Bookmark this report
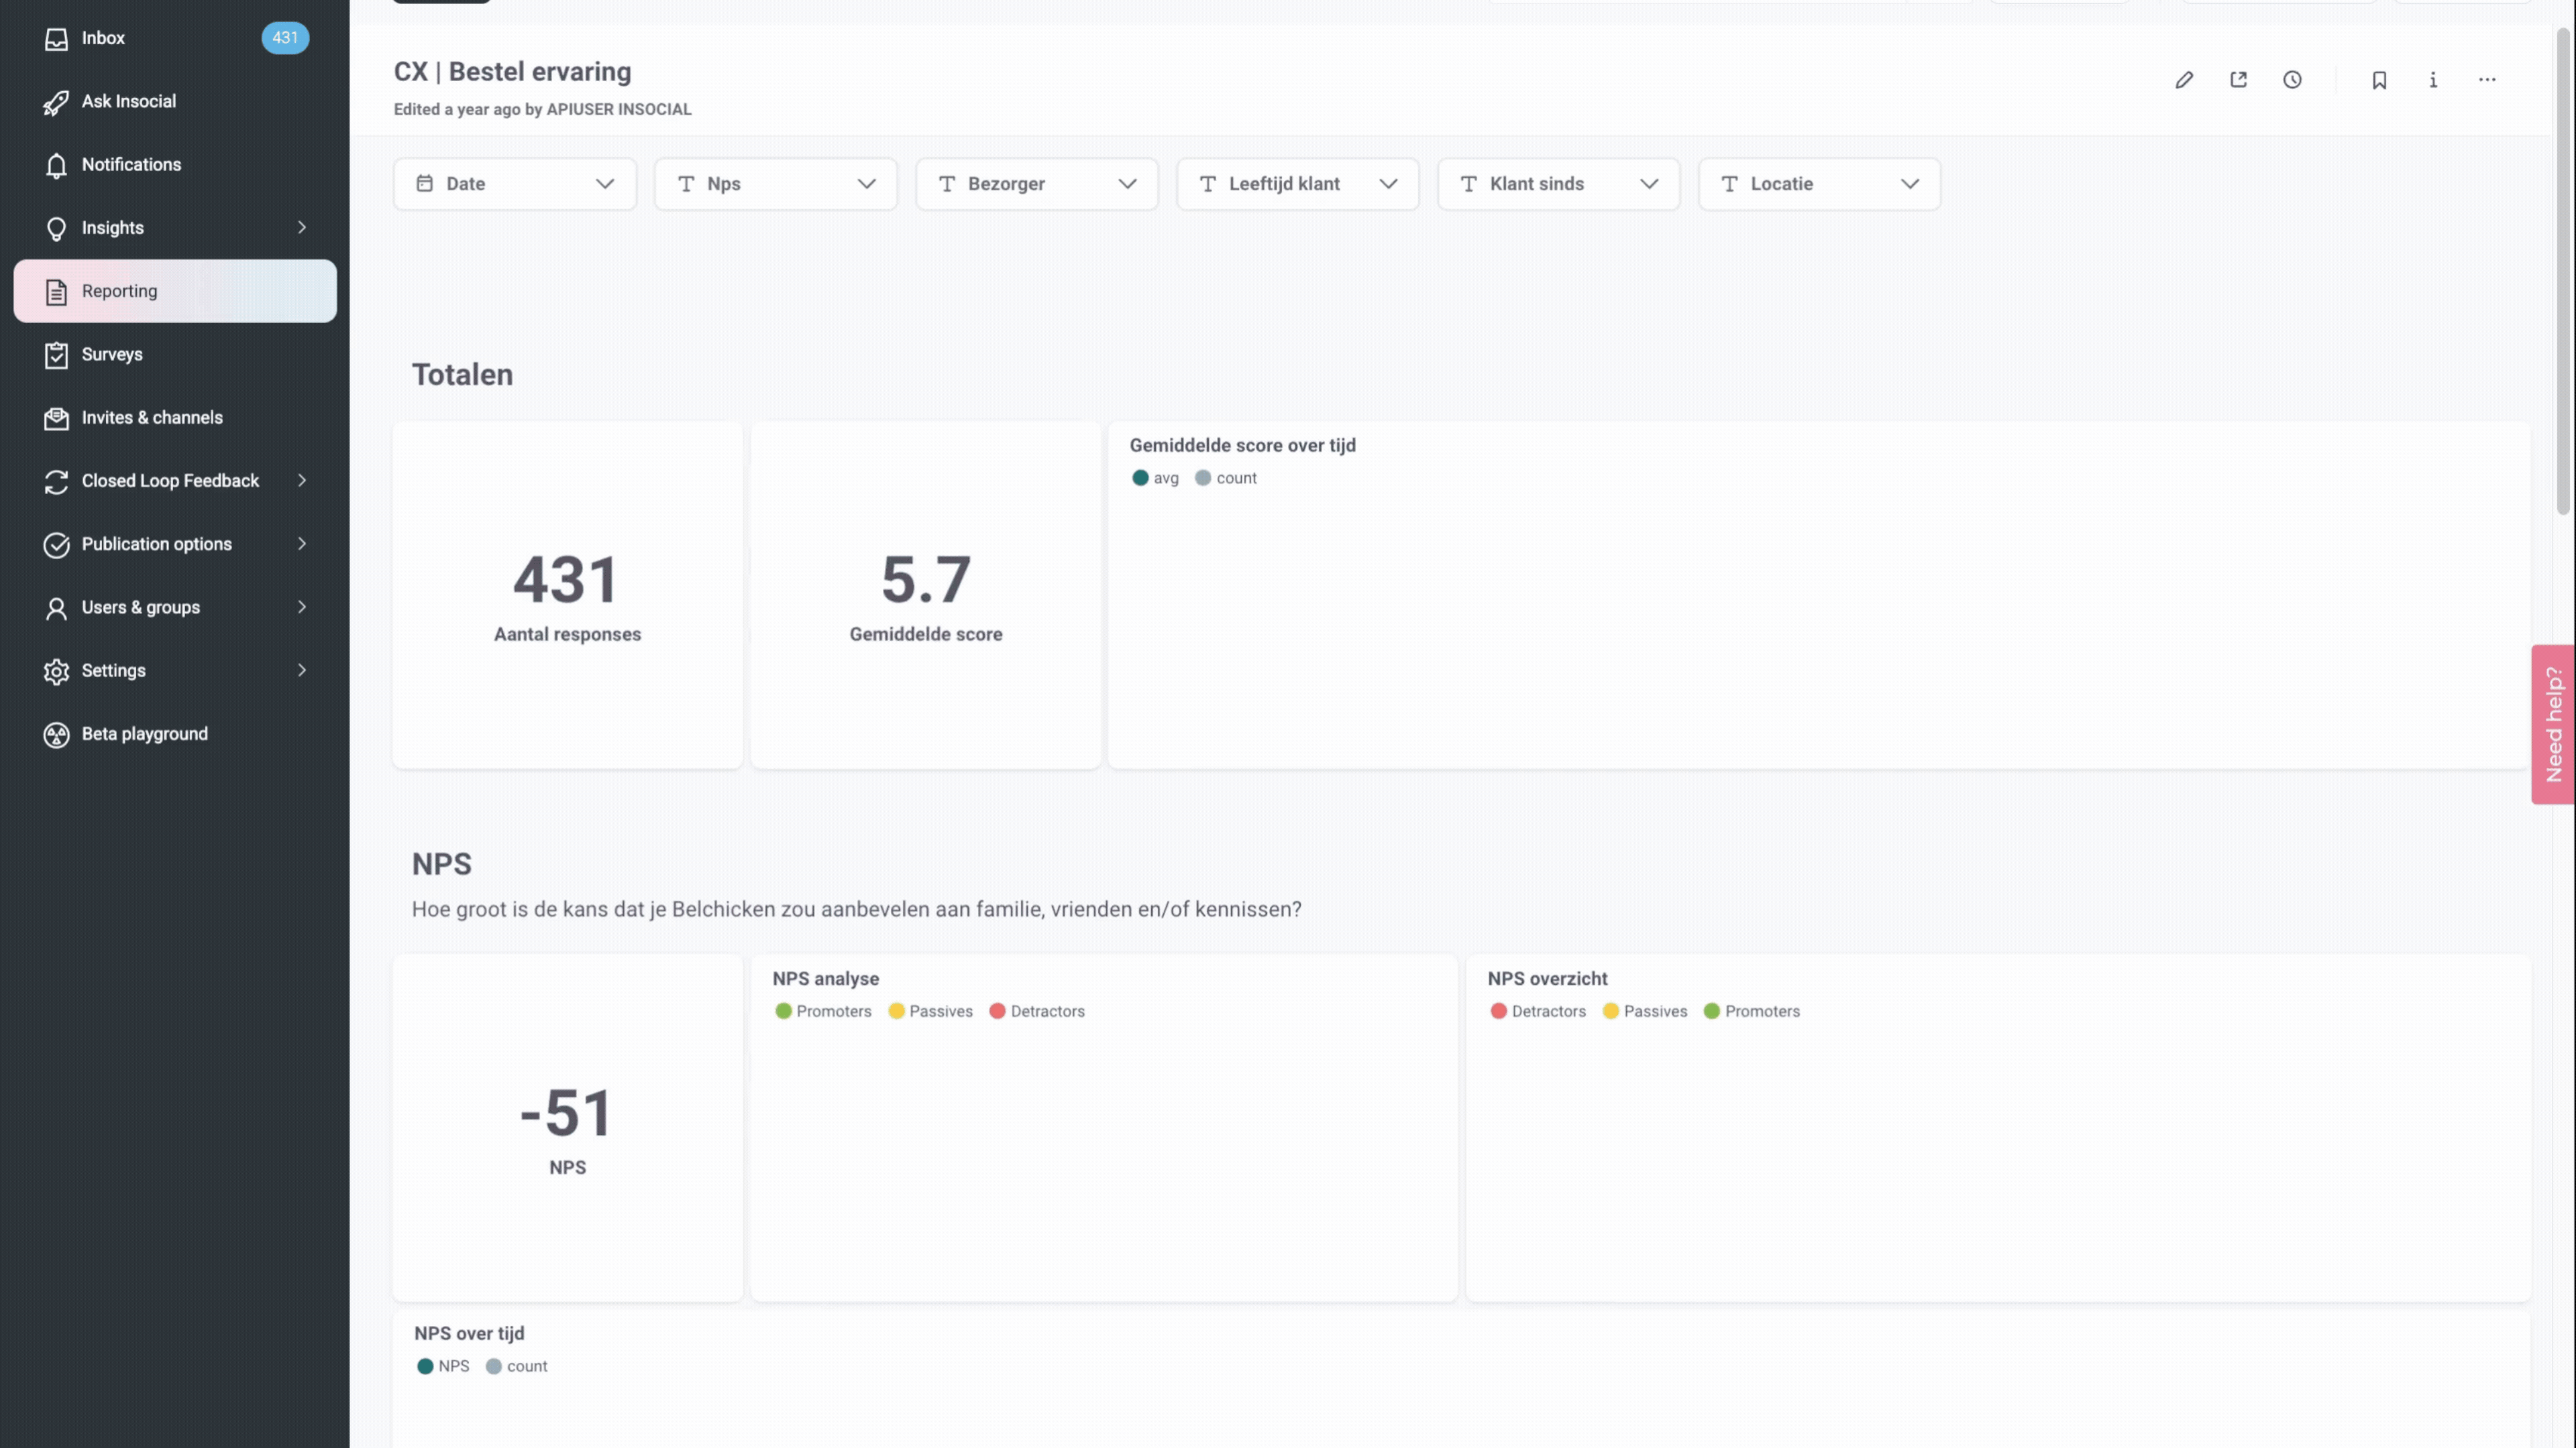This screenshot has height=1448, width=2576. coord(2379,80)
